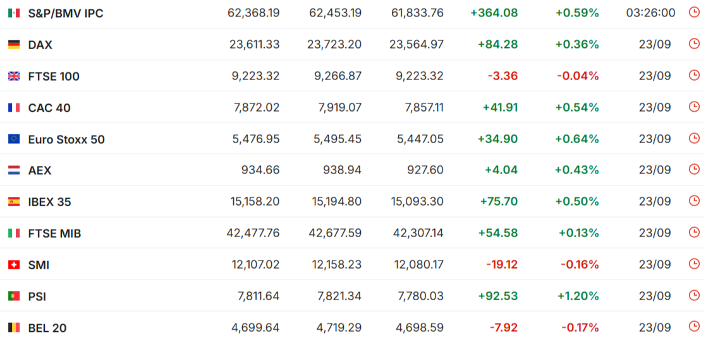Click the clock icon in the PSI row
The width and height of the screenshot is (706, 340).
pos(694,295)
